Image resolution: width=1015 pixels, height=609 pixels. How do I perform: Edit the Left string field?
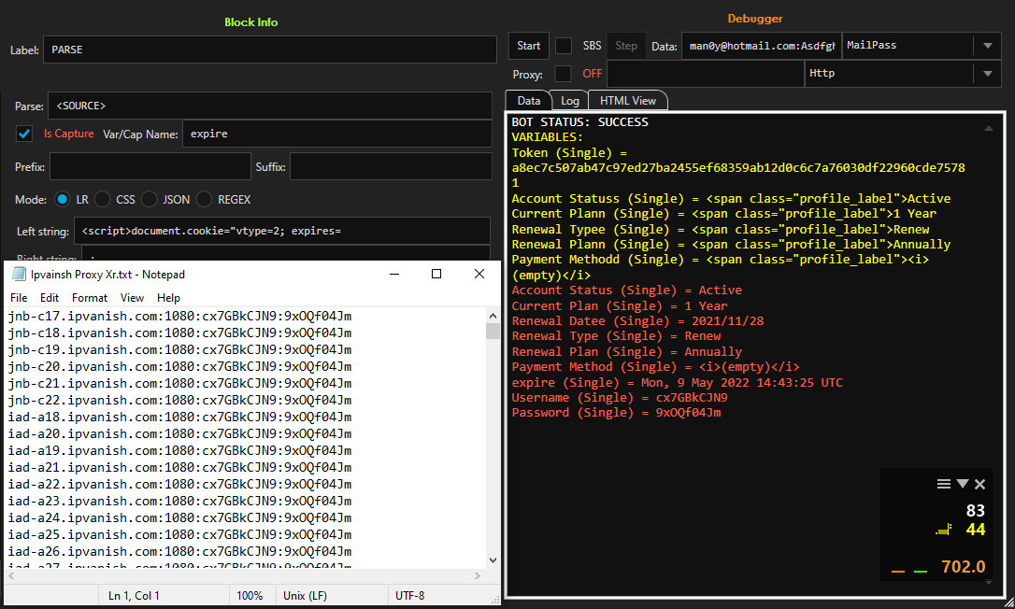pos(282,231)
